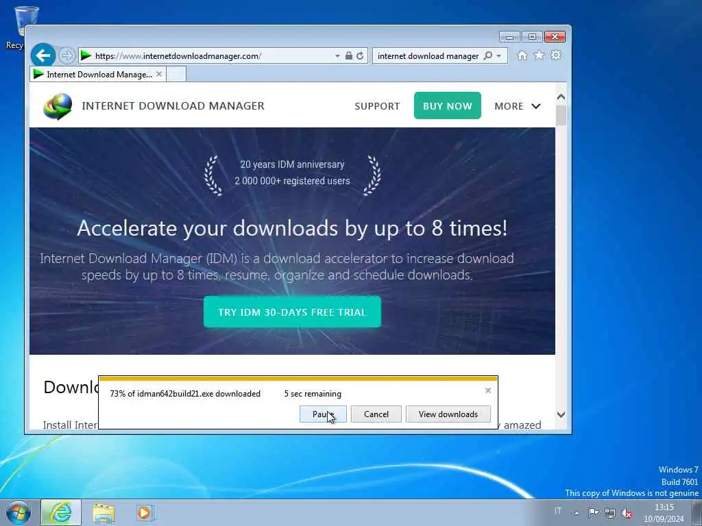Click the page scrollbar down arrow
The image size is (702, 526).
pyautogui.click(x=561, y=414)
